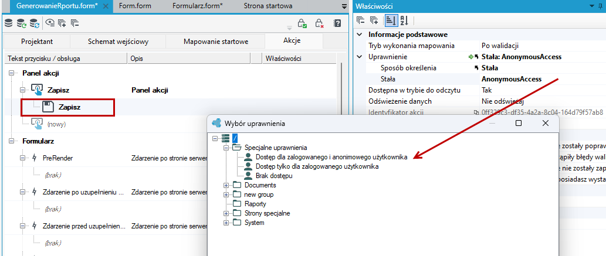The height and width of the screenshot is (256, 606).
Task: Expand all nodes in the form actions toolbar
Action: coord(62,23)
